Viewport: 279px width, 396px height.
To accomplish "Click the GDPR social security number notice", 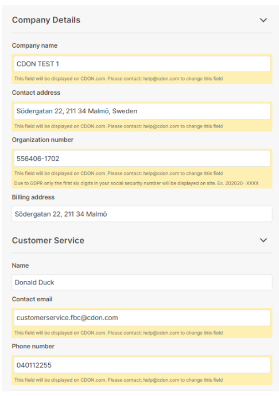I will [136, 183].
